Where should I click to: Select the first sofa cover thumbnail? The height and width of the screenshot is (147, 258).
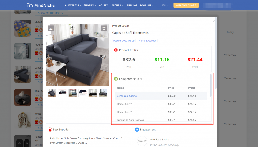click(52, 93)
